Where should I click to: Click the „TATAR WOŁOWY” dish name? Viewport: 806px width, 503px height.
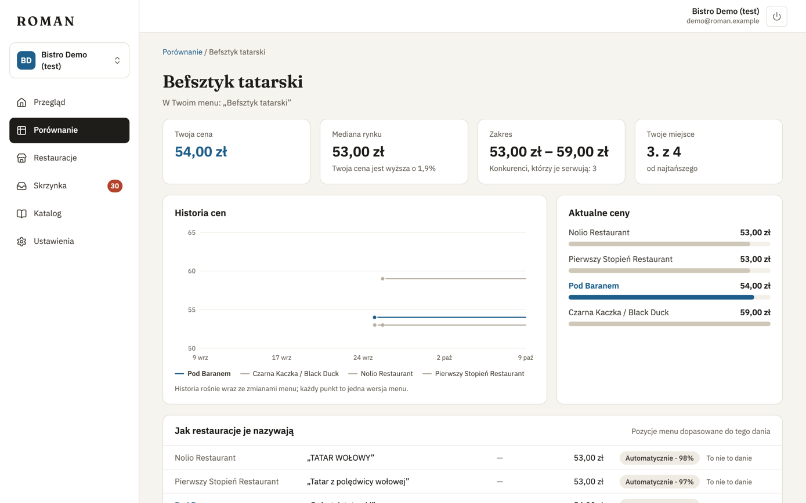pos(341,458)
